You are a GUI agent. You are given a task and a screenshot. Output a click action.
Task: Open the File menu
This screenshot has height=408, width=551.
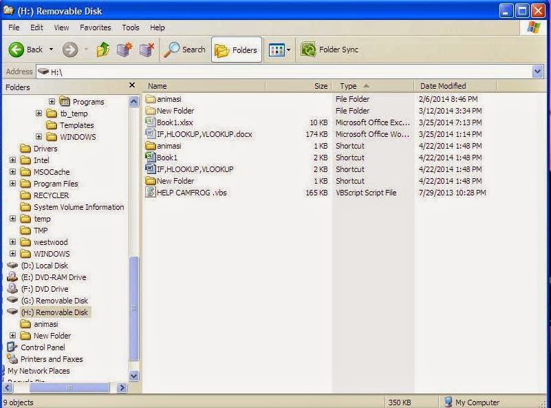click(14, 28)
